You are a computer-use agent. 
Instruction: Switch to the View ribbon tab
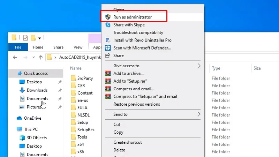point(78,47)
